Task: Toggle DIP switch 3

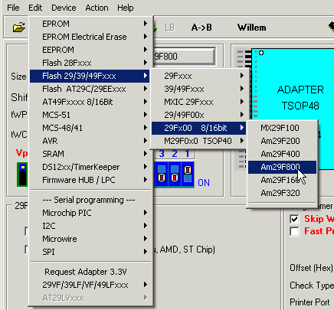Action: click(x=162, y=174)
